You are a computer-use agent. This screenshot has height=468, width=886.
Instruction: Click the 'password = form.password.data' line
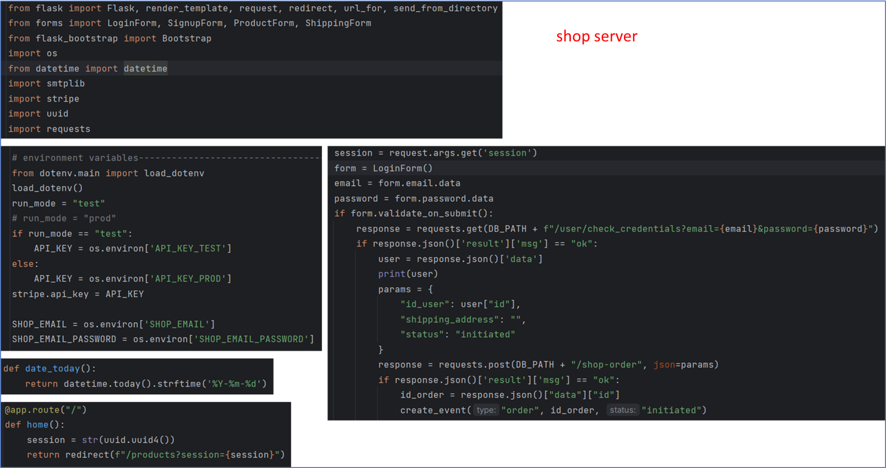[413, 199]
